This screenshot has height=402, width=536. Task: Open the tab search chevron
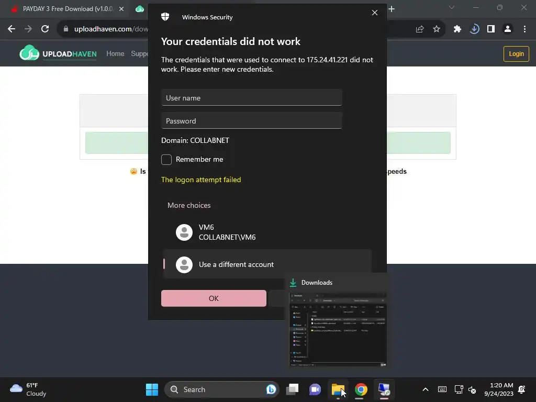[x=452, y=7]
